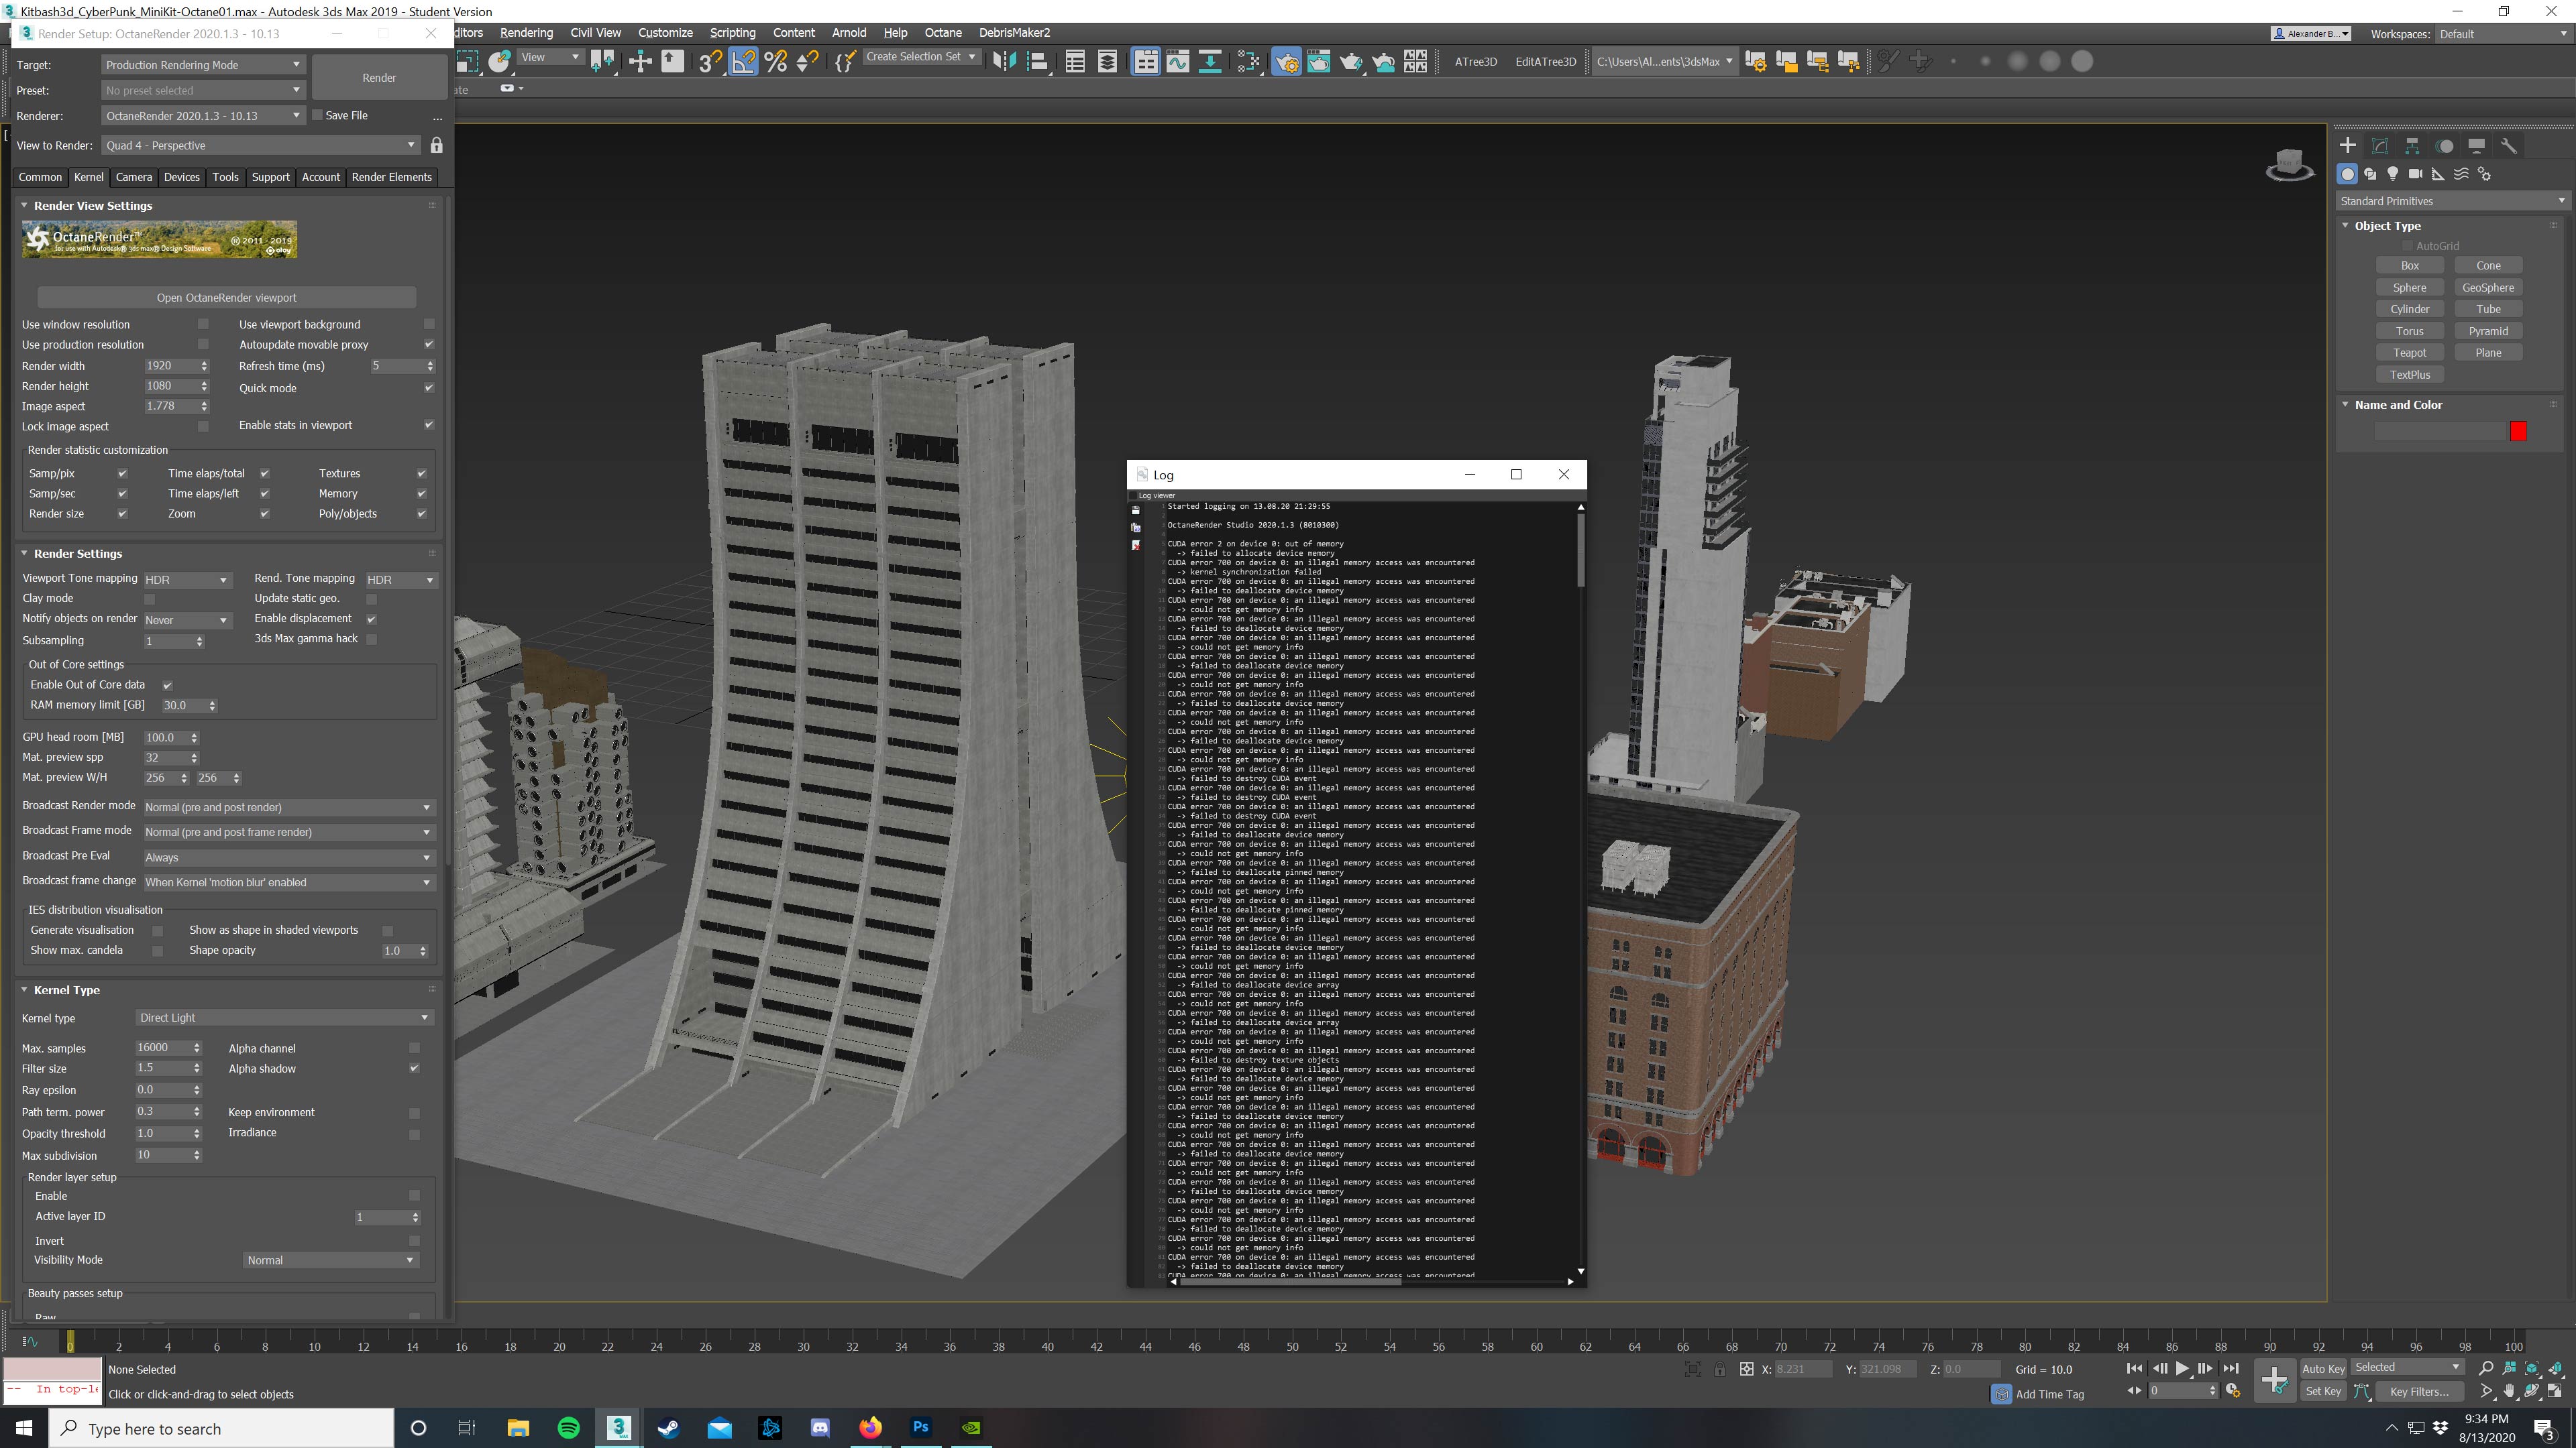Select the Cameras category icon
Screen dimensions: 2576x1448
click(2415, 174)
